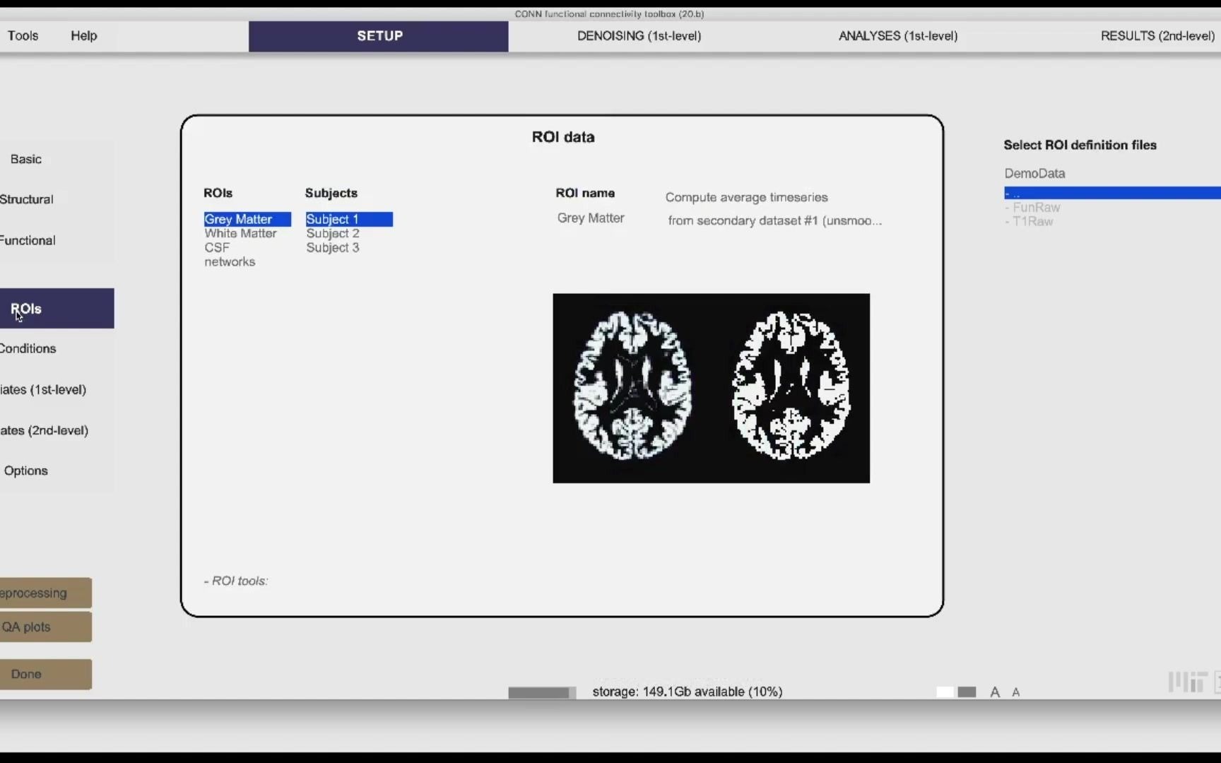Image resolution: width=1221 pixels, height=763 pixels.
Task: Select the ROIs sidebar section
Action: pyautogui.click(x=57, y=309)
